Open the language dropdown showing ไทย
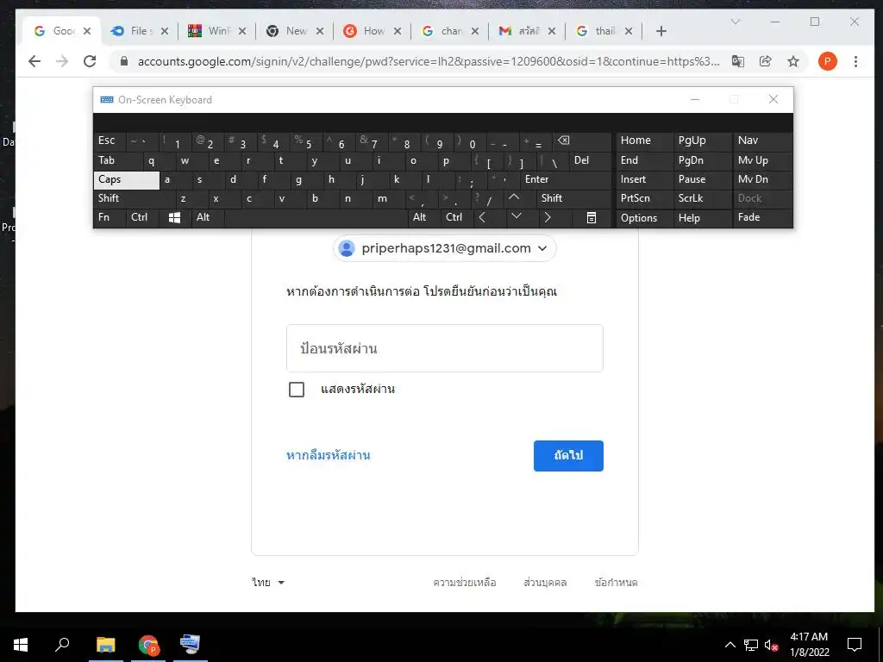Viewport: 883px width, 662px height. pos(268,583)
